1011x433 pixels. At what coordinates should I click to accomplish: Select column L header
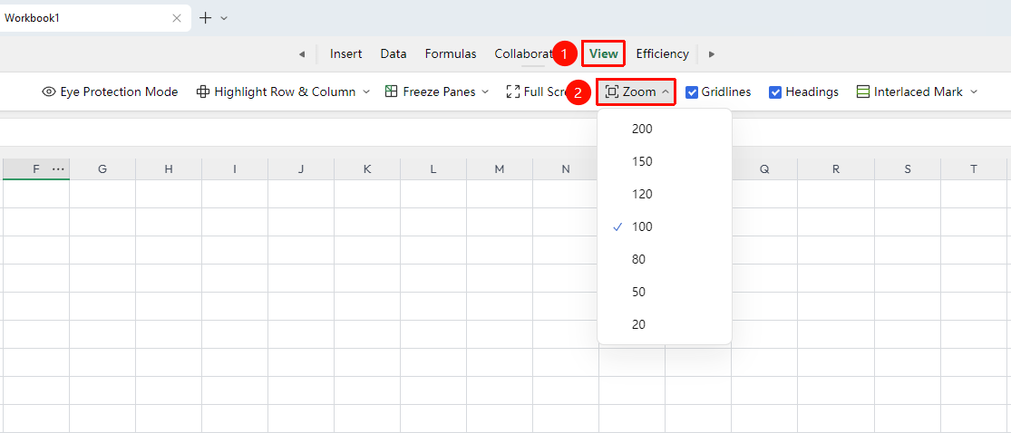coord(433,169)
